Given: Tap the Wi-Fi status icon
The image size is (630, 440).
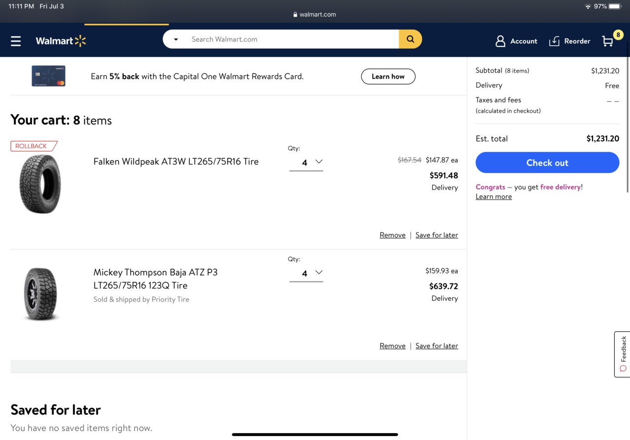Looking at the screenshot, I should click(588, 6).
